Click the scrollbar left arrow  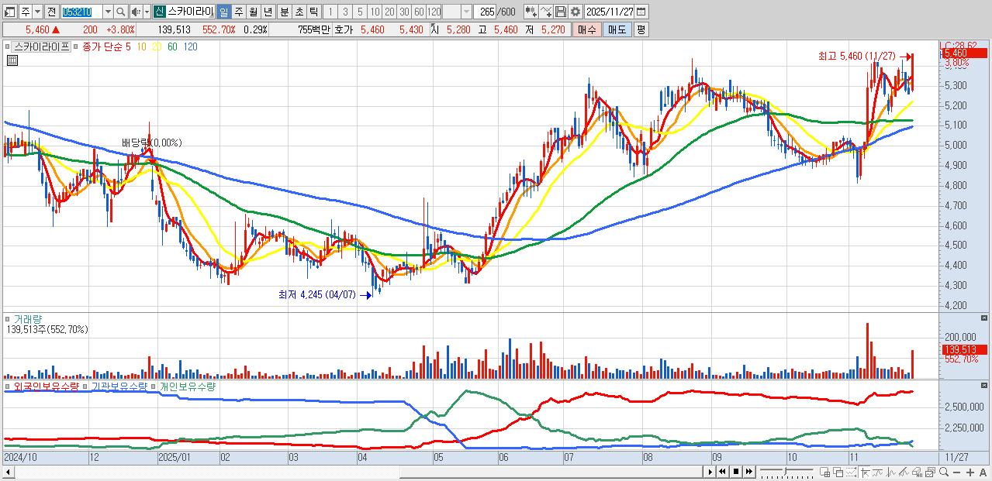[8, 472]
